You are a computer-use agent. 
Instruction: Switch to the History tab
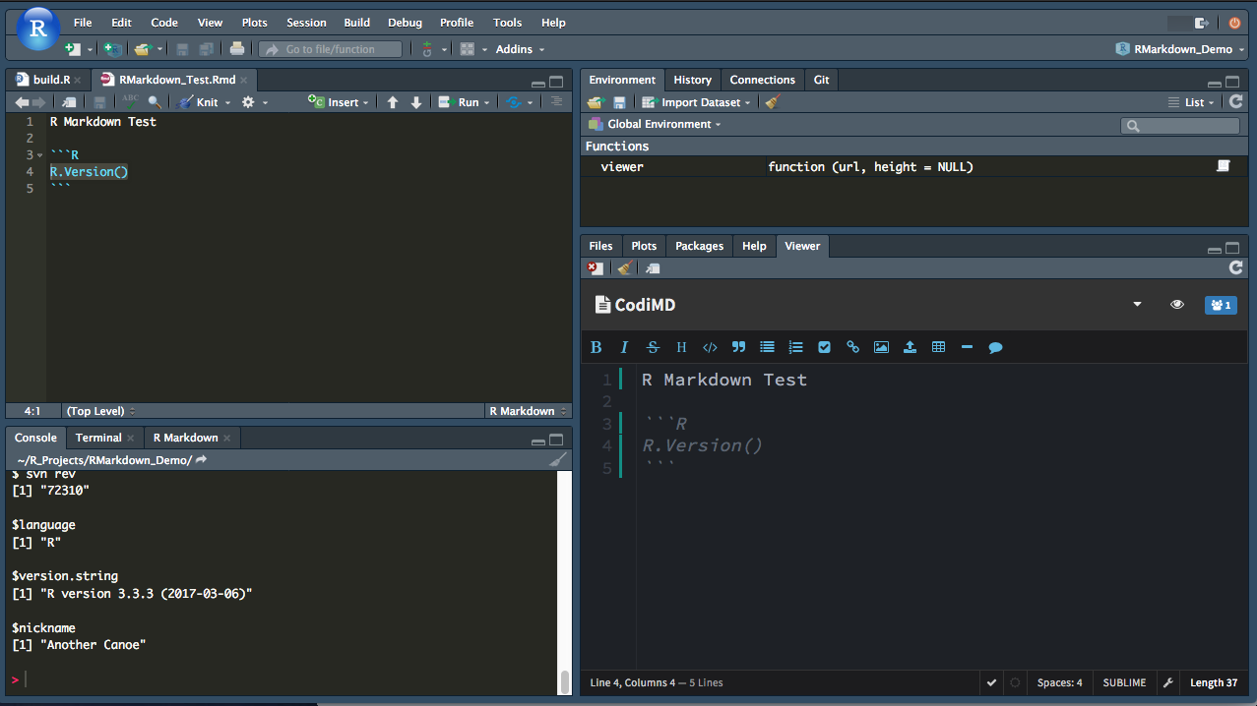click(692, 80)
